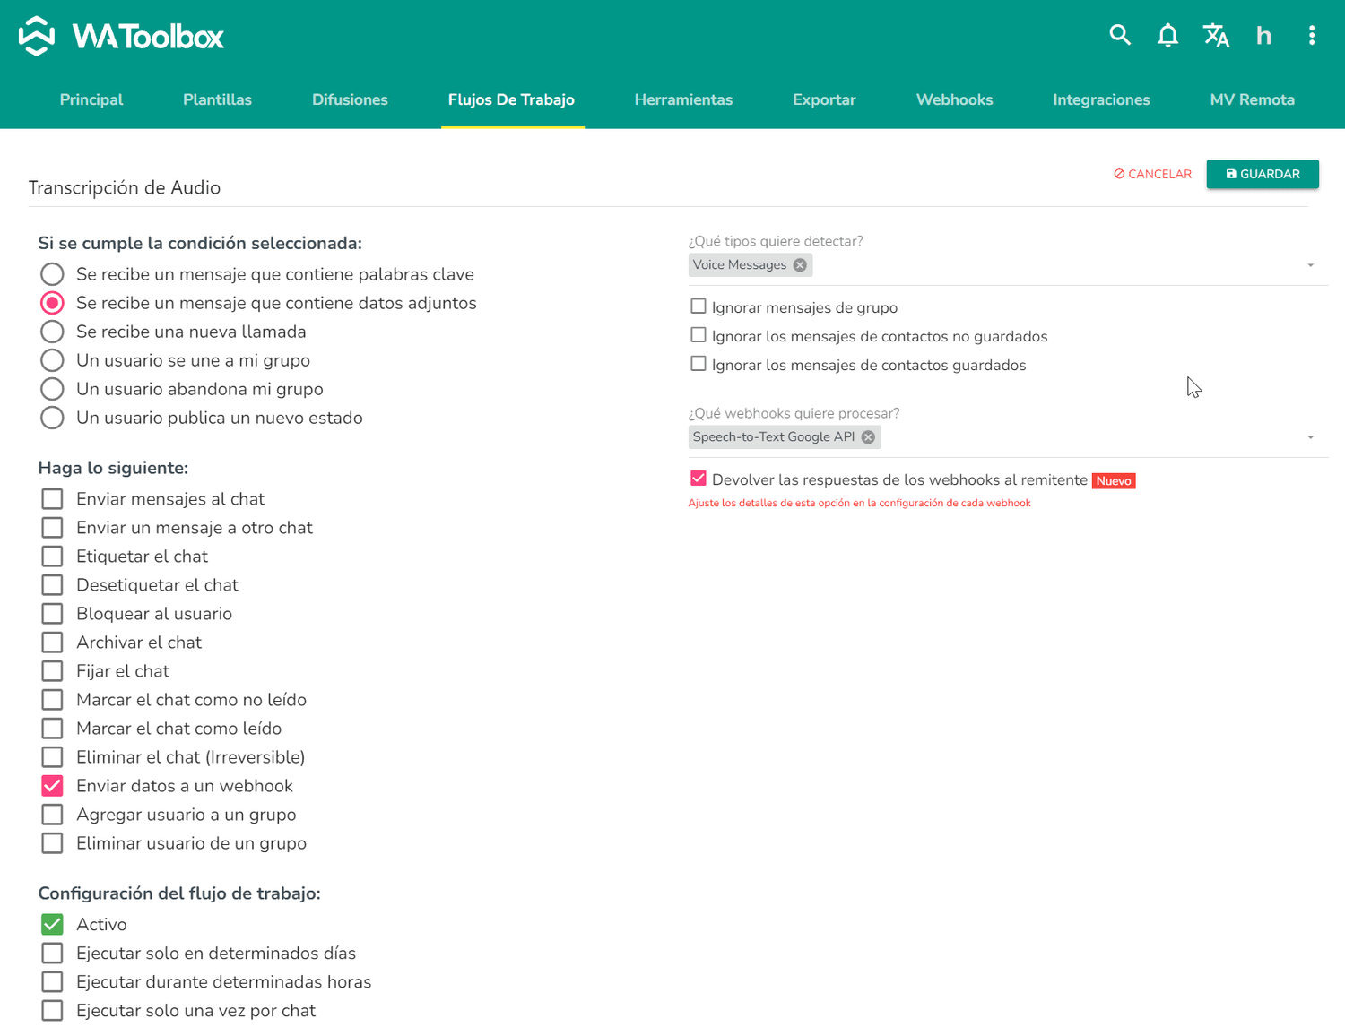The image size is (1345, 1027).
Task: Enable 'Ignorar mensajes de grupo'
Action: point(699,306)
